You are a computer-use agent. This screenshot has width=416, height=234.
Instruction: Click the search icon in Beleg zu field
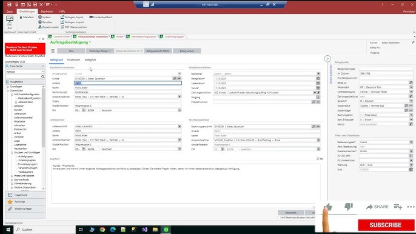(x=411, y=82)
